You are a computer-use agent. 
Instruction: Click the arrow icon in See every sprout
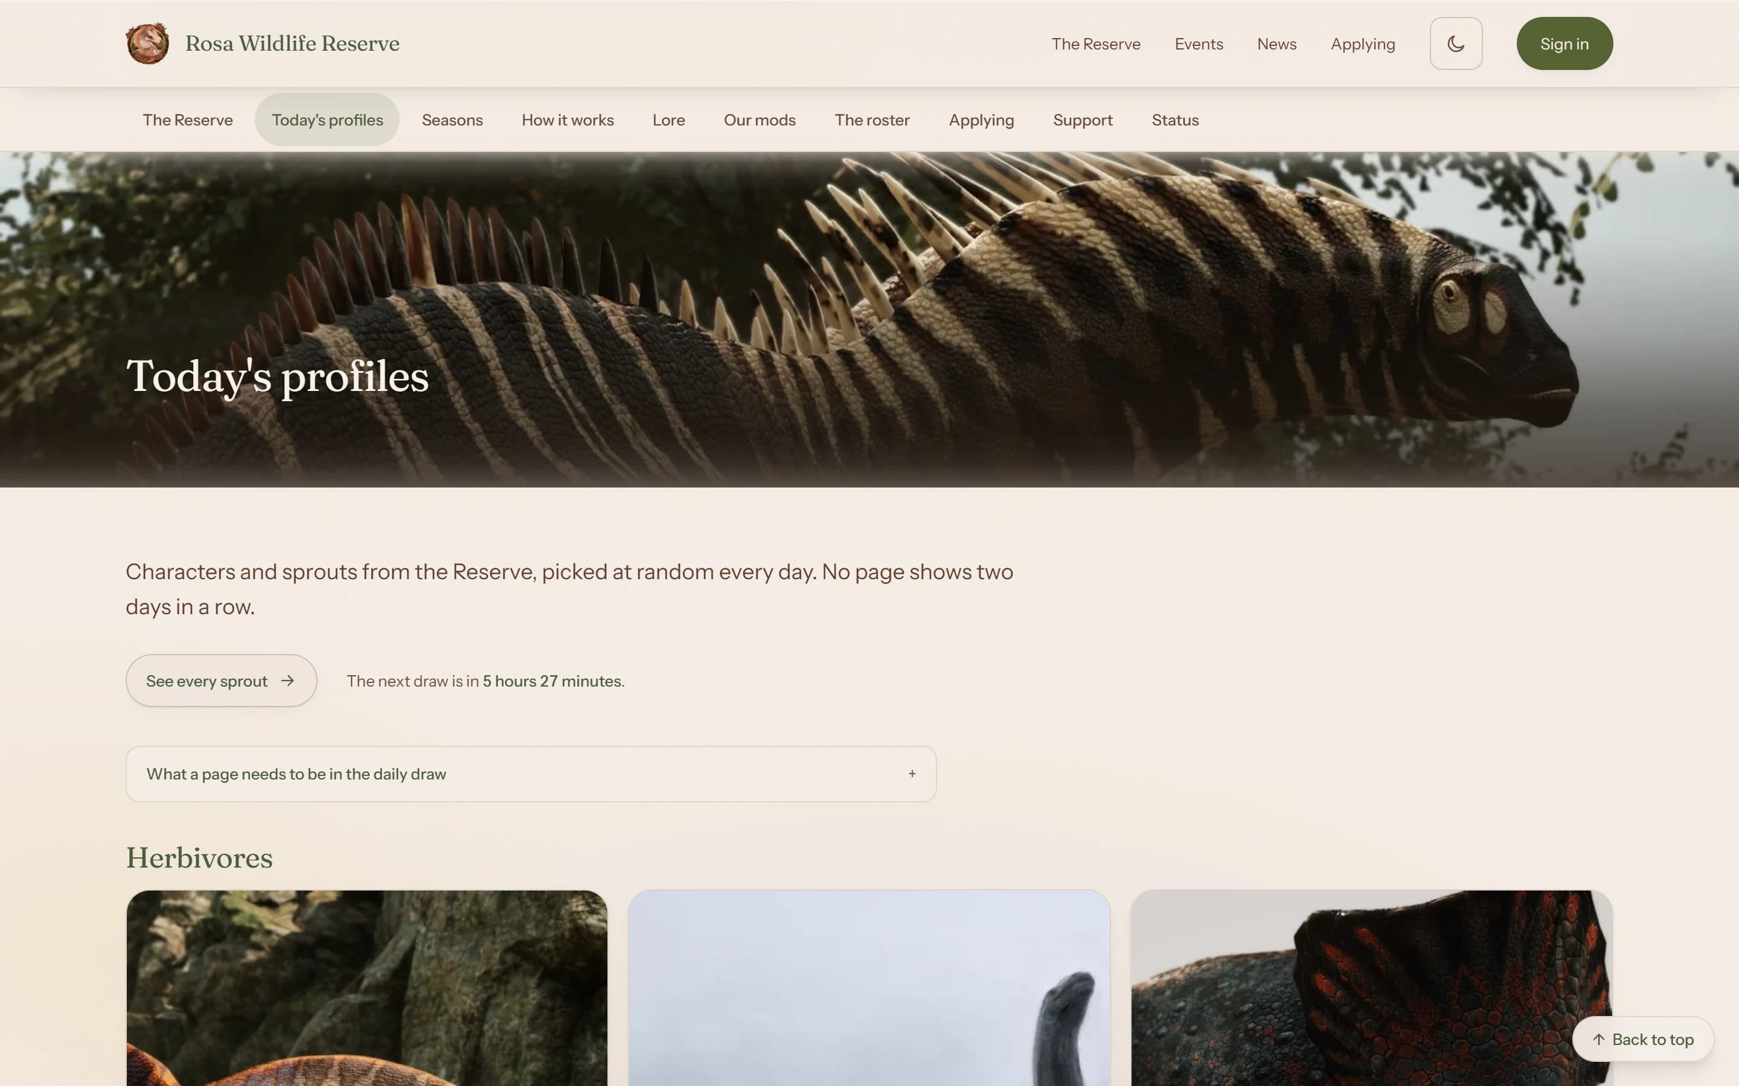[x=287, y=680]
